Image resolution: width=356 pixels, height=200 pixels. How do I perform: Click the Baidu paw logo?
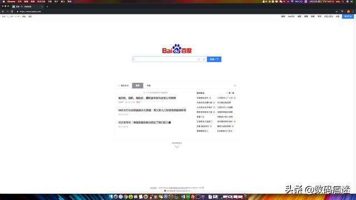pos(177,49)
